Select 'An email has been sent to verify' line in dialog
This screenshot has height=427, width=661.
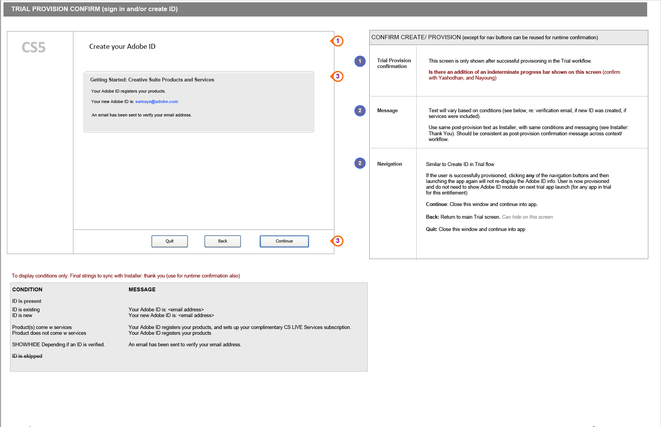pyautogui.click(x=141, y=115)
